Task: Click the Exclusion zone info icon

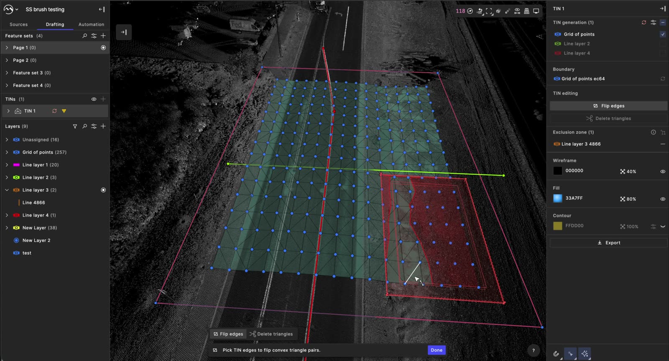Action: [653, 132]
